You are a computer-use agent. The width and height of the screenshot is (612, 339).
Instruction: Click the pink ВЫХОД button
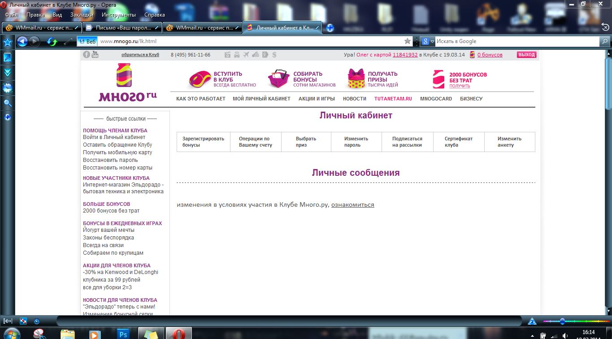(527, 55)
